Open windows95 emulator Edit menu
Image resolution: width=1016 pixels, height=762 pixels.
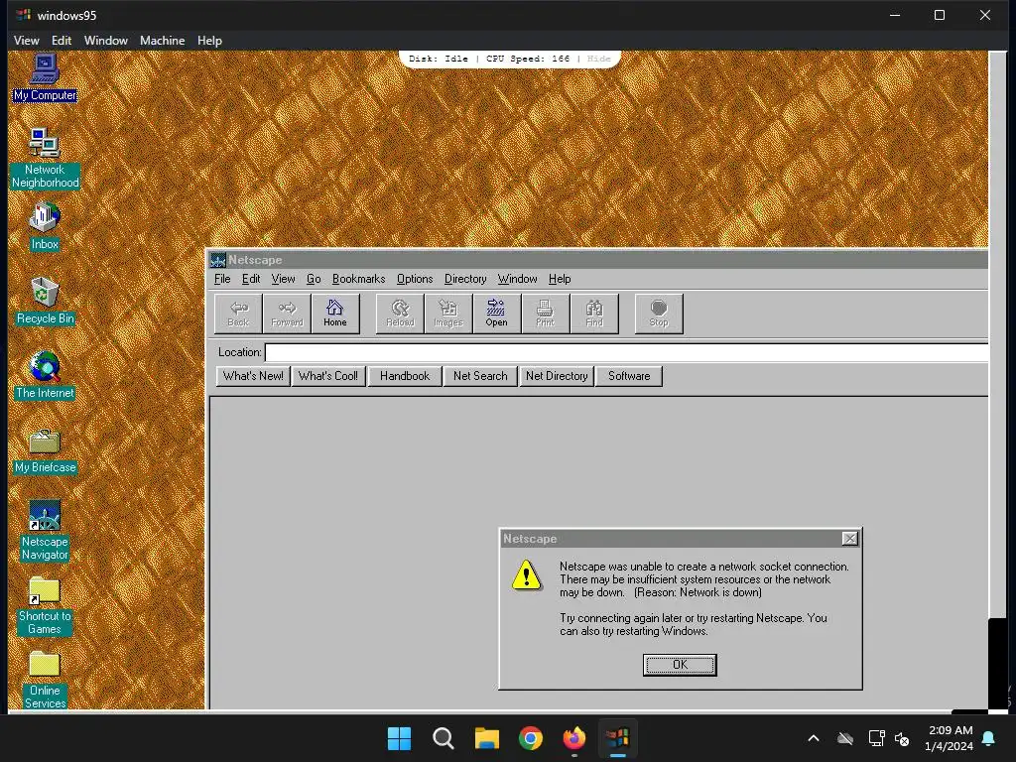coord(62,40)
